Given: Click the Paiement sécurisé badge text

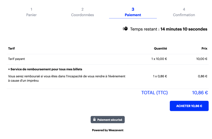Looking at the screenshot, I should click(110, 120).
